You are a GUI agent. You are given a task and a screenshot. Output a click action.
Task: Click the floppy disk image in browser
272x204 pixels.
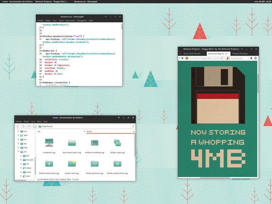[x=218, y=95]
